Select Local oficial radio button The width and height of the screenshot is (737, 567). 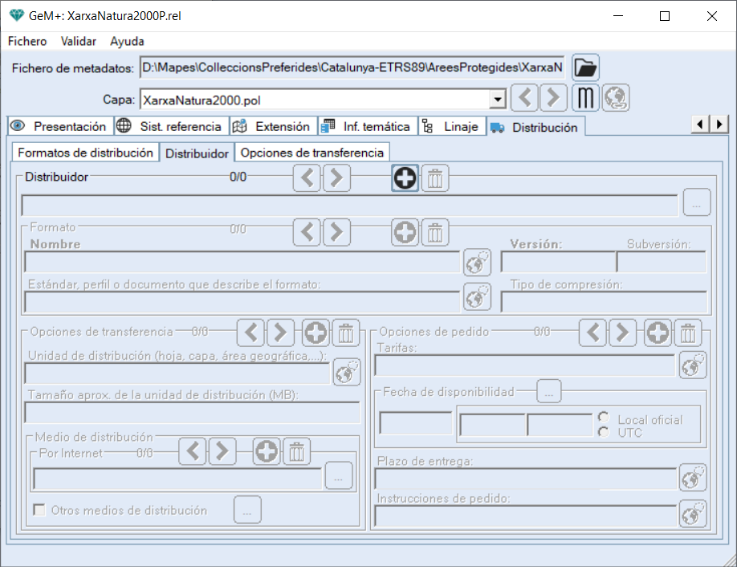(x=603, y=418)
